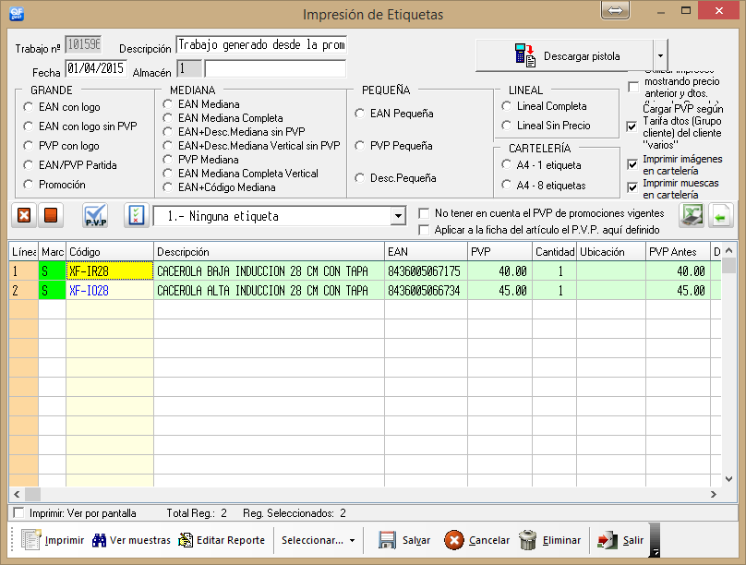
Task: Click the Cancelar button
Action: 476,540
